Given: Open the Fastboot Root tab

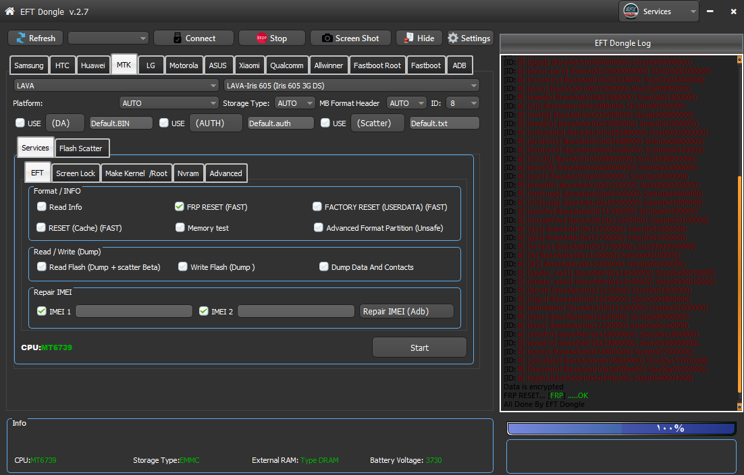Looking at the screenshot, I should point(377,65).
